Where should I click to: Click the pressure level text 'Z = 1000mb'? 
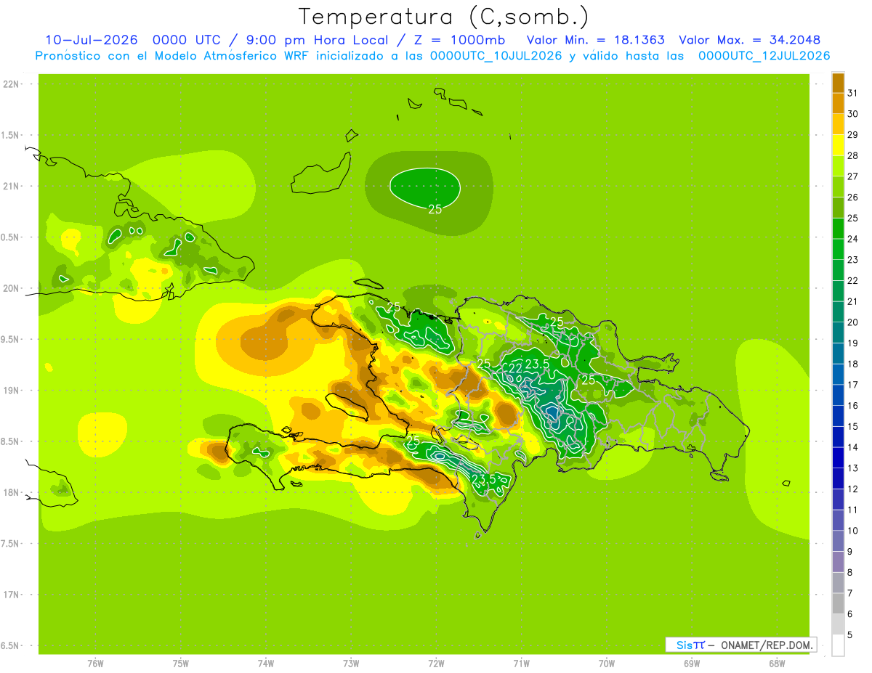[459, 40]
